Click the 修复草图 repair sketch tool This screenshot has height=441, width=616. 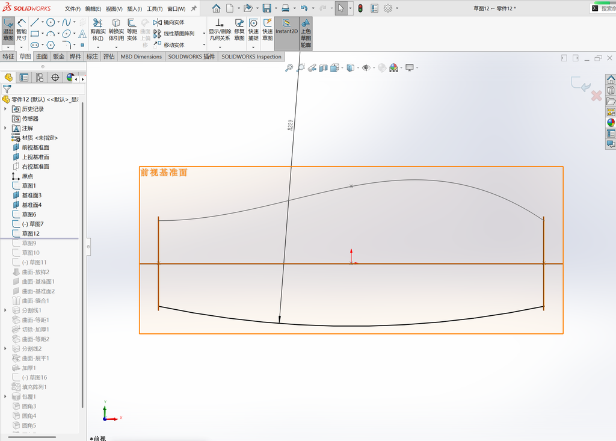tap(239, 30)
